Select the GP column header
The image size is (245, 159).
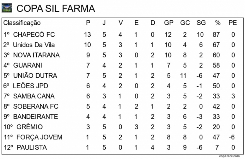[169, 23]
